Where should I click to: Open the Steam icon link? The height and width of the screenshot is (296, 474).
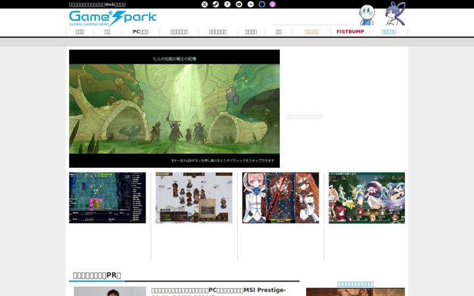tap(215, 4)
